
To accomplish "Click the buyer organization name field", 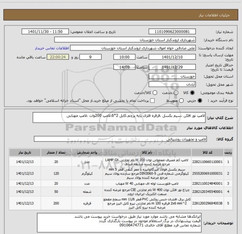I will 125,40.
